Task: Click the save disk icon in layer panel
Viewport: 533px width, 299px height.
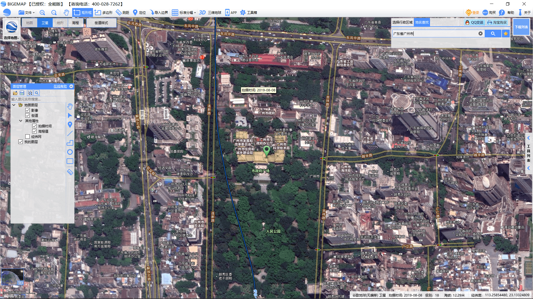Action: tap(22, 93)
